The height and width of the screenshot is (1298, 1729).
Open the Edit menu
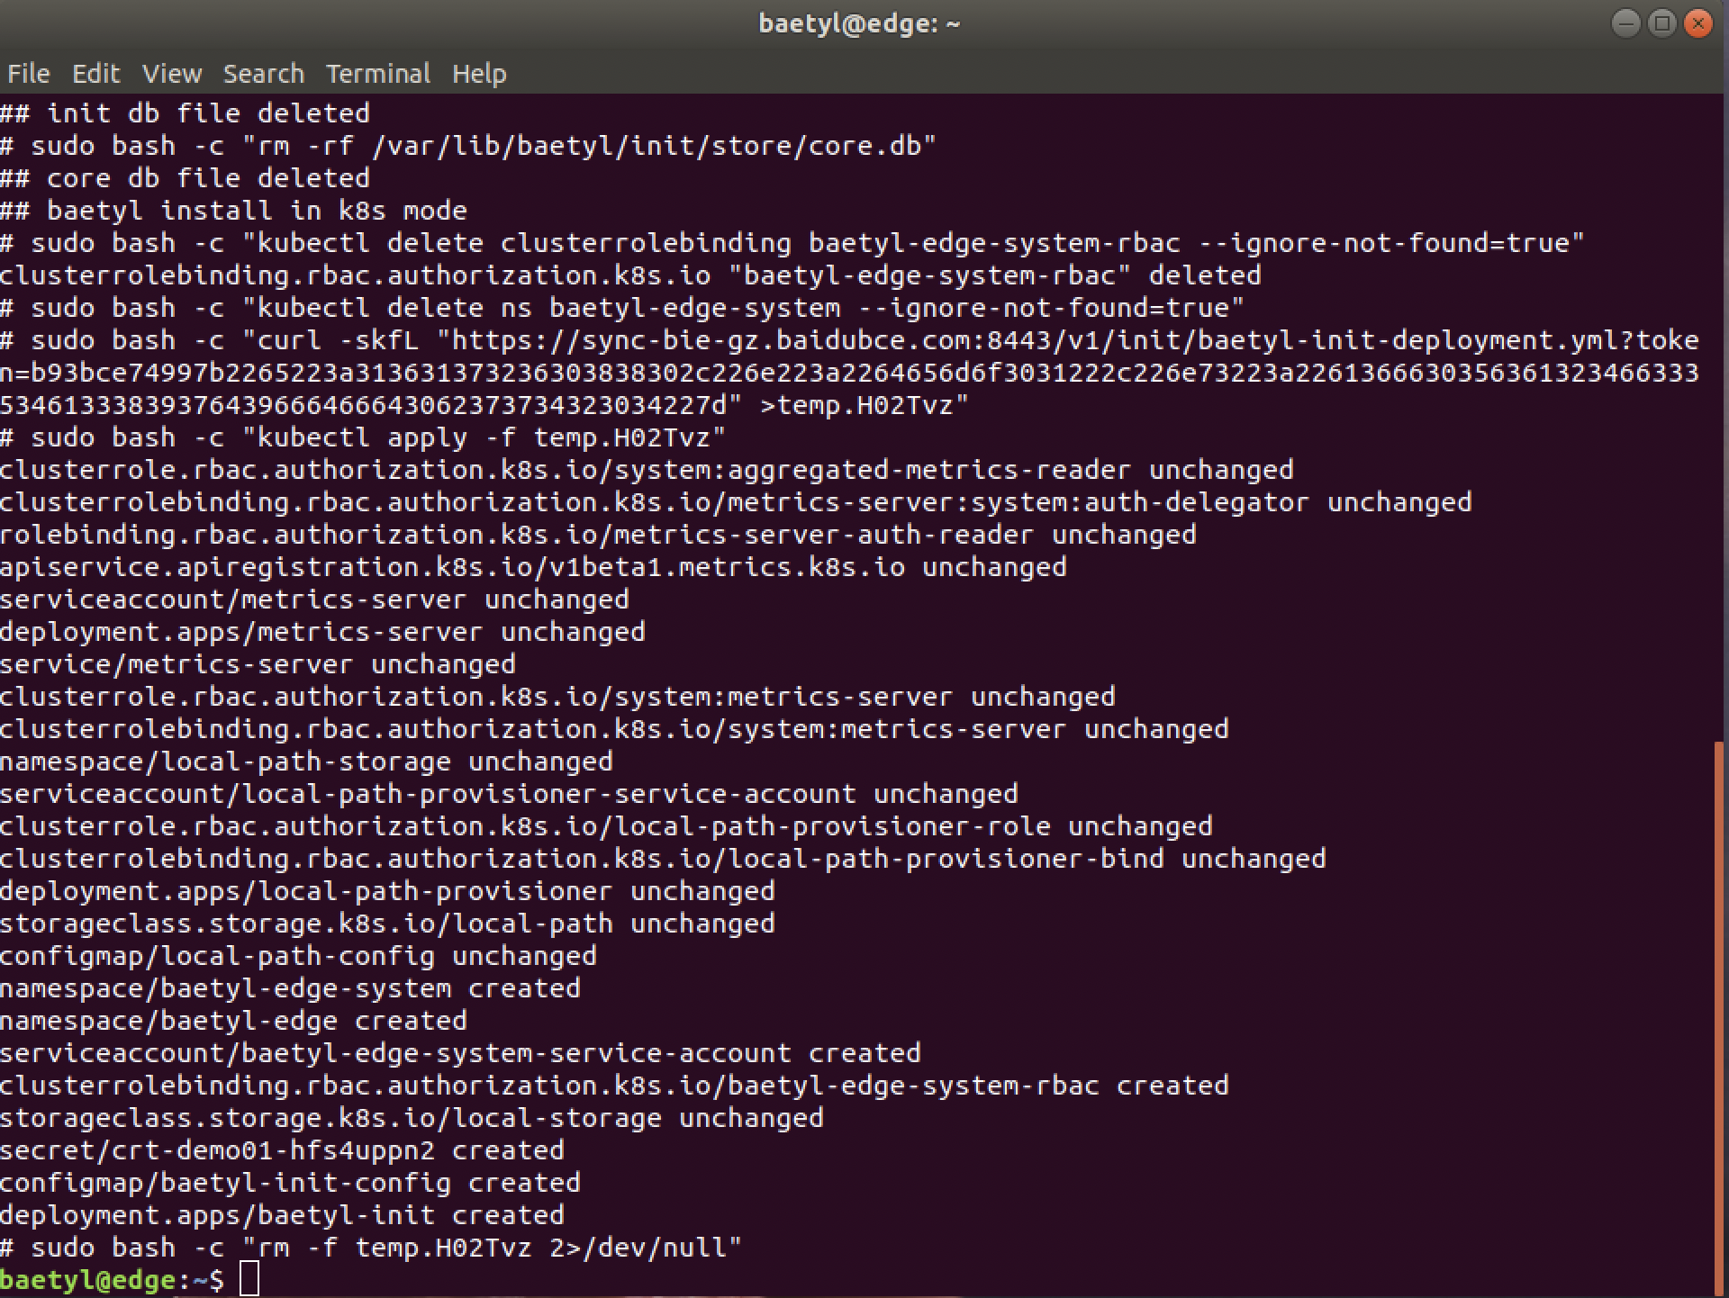pos(95,74)
